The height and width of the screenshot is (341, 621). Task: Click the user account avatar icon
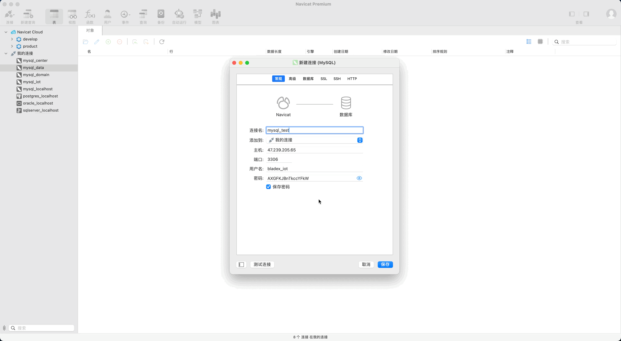click(x=611, y=14)
